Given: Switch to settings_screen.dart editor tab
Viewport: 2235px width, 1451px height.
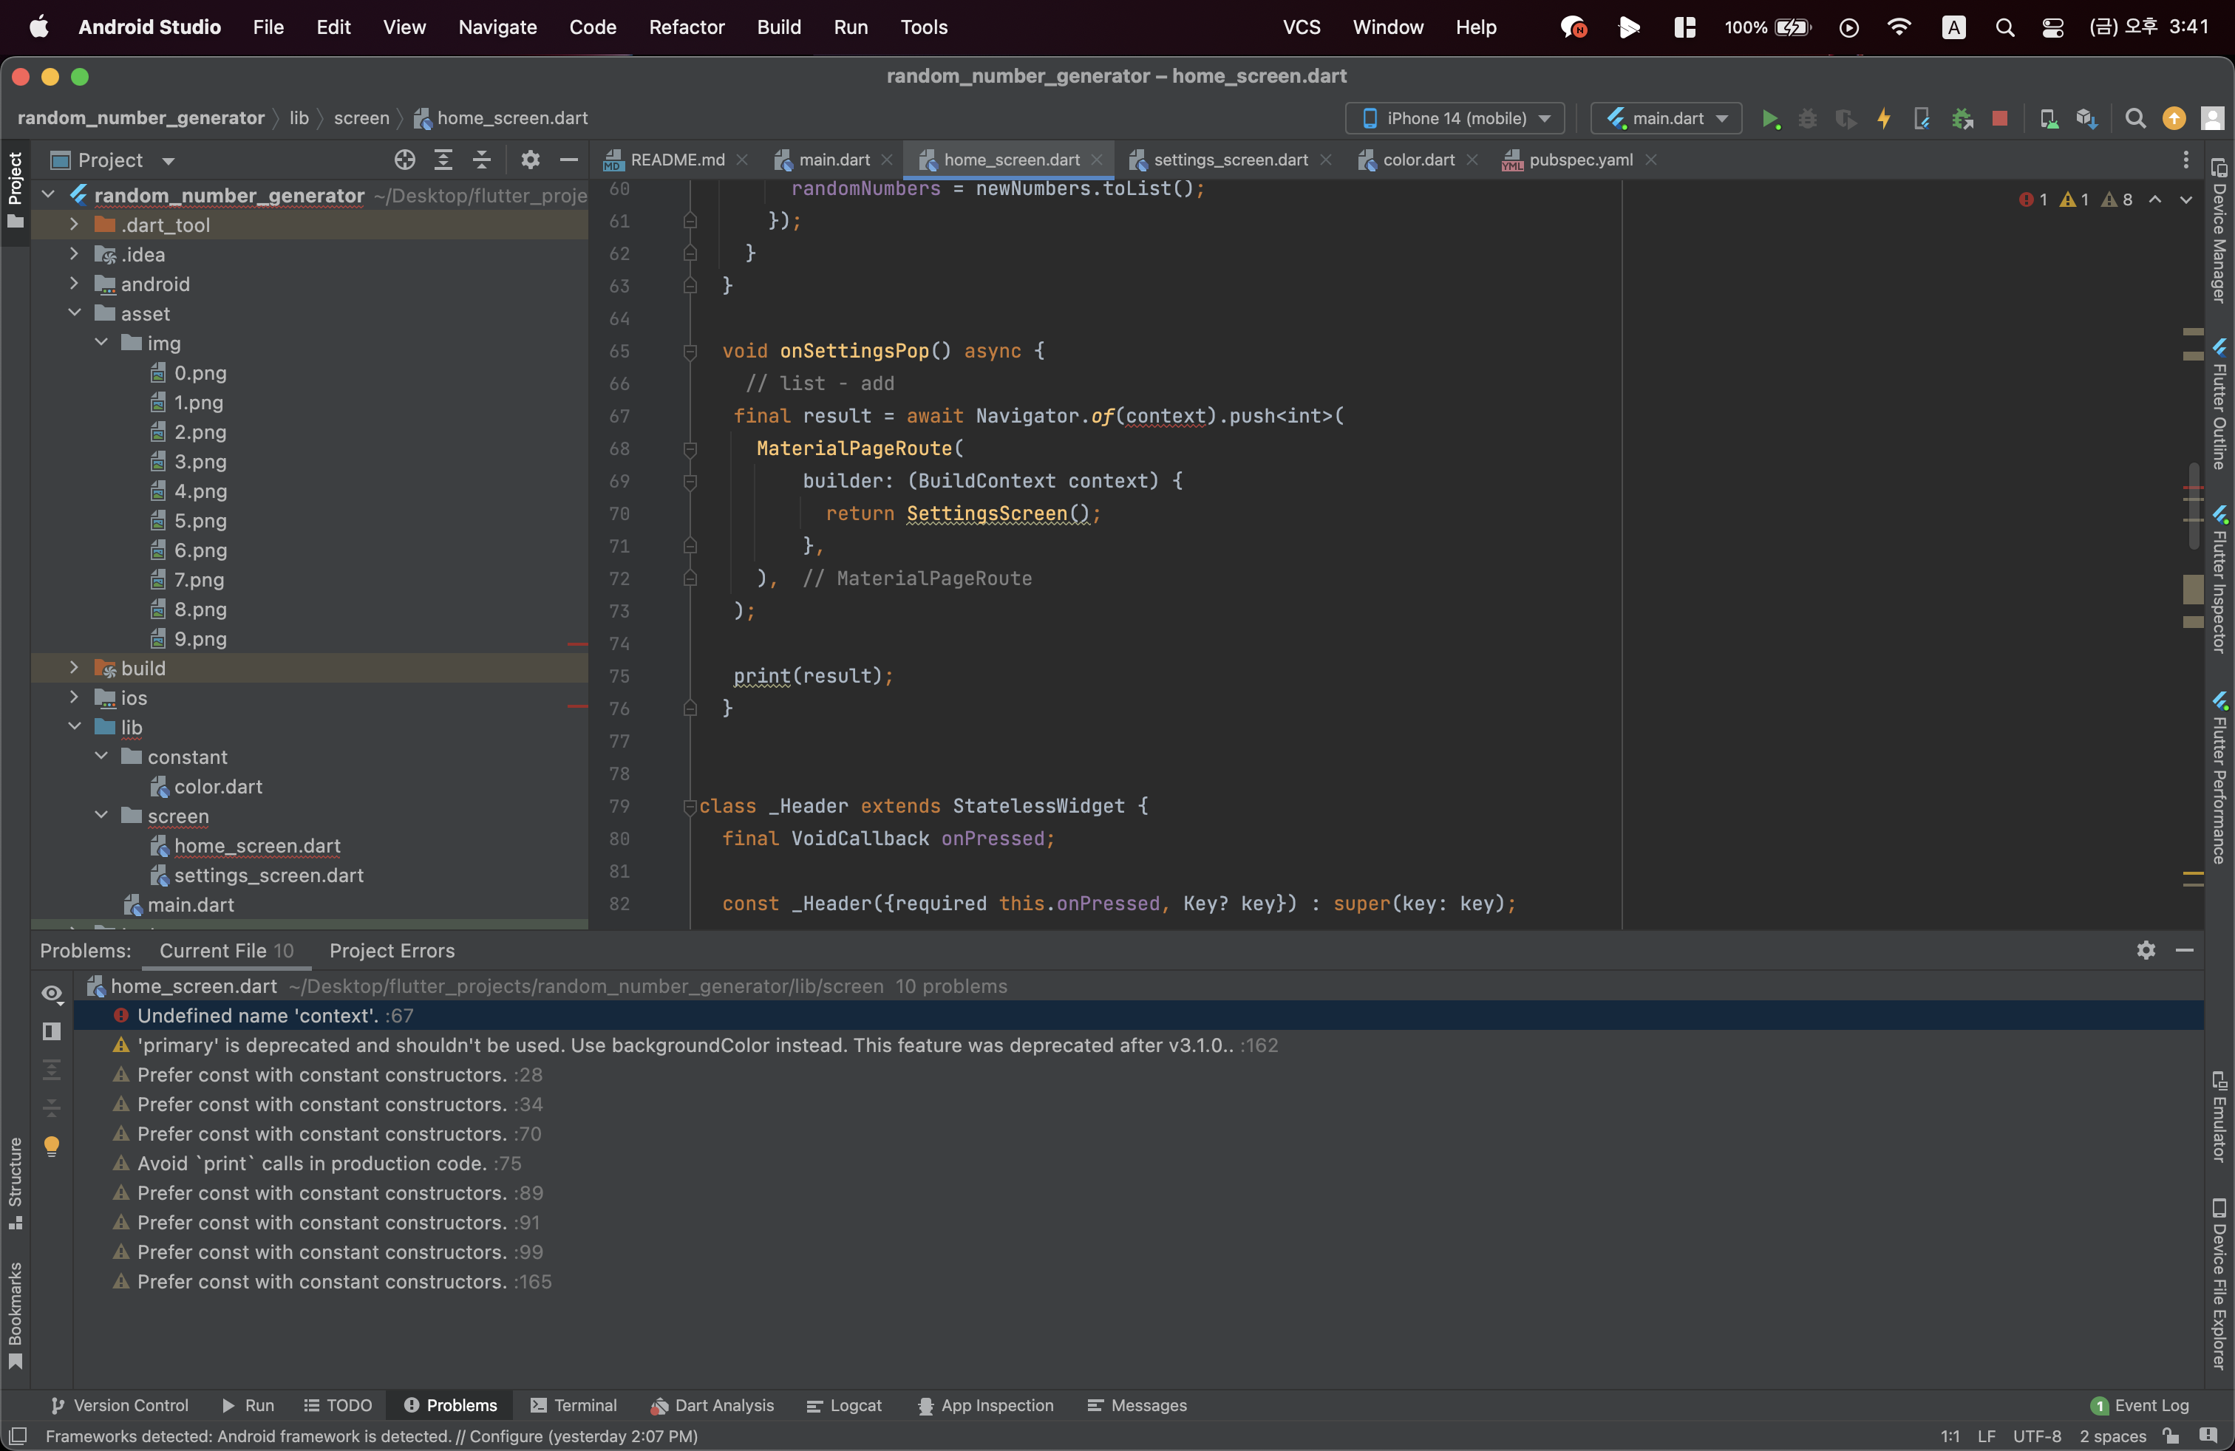Looking at the screenshot, I should 1230,160.
